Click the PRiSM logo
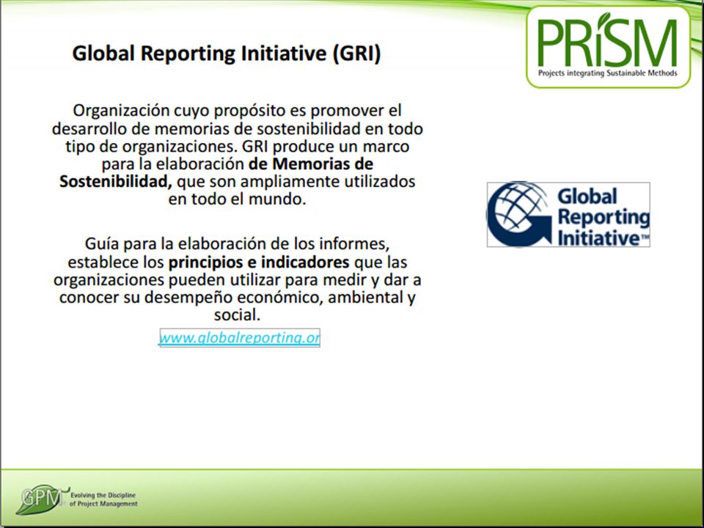 [609, 46]
